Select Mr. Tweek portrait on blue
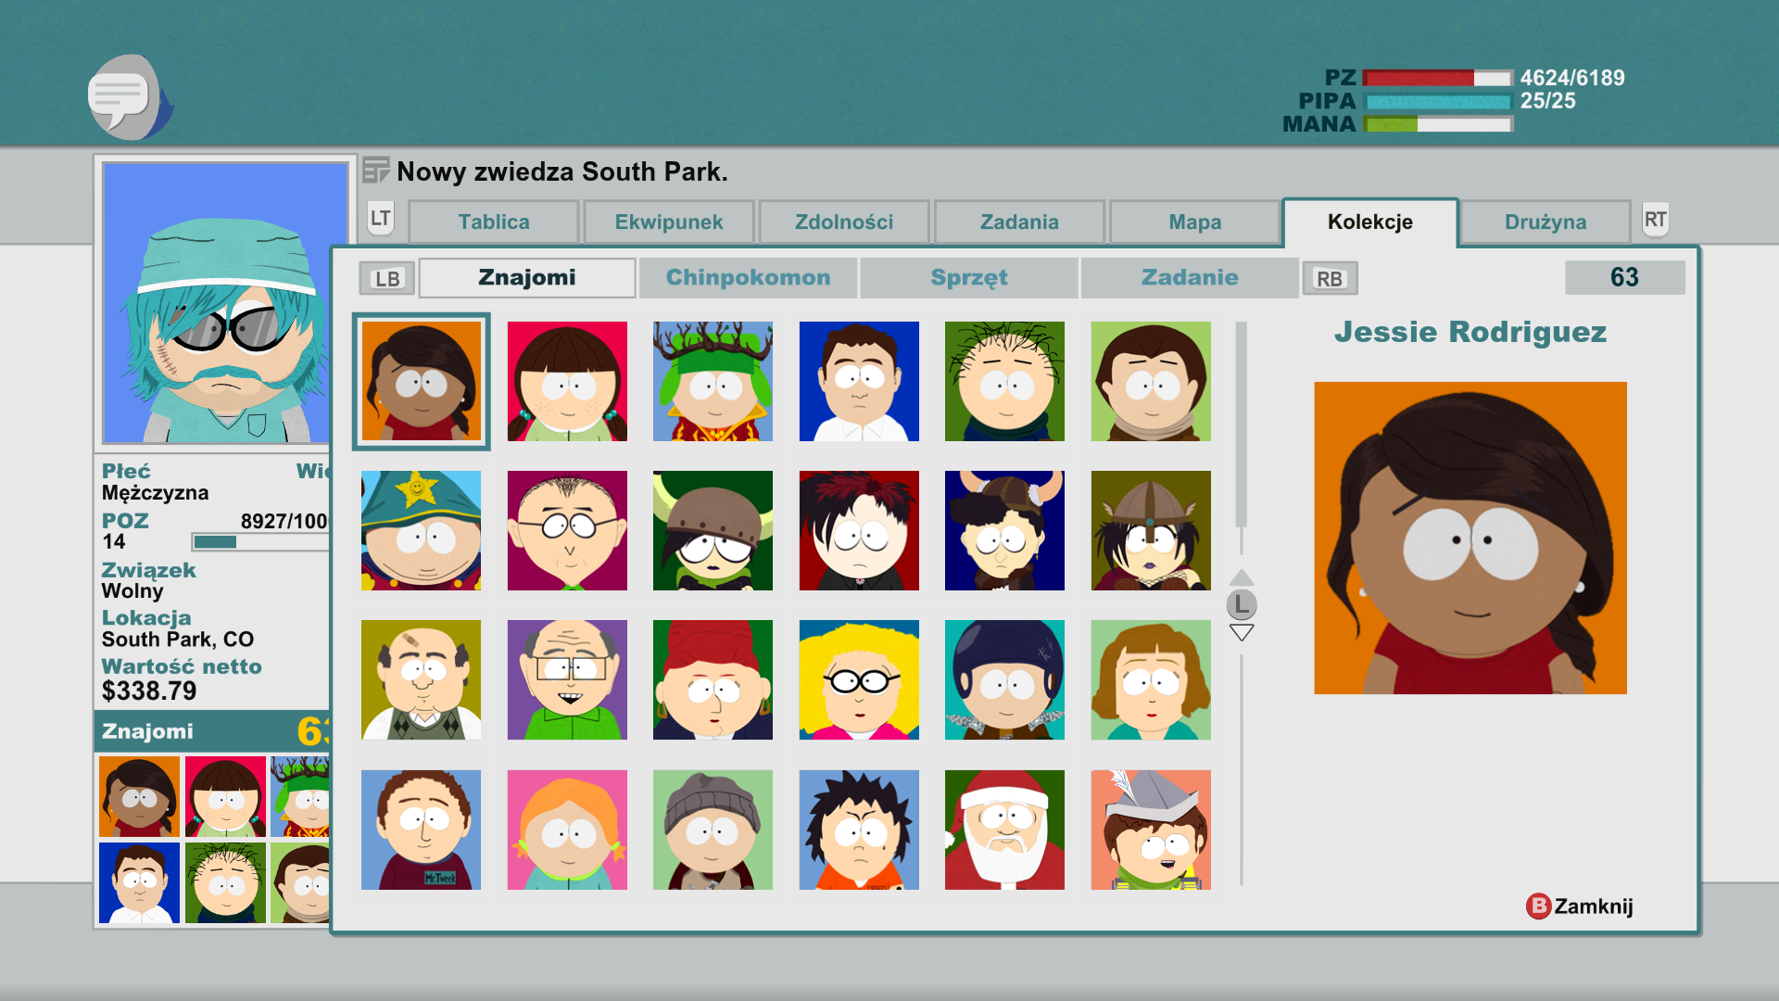Image resolution: width=1779 pixels, height=1001 pixels. click(x=421, y=830)
